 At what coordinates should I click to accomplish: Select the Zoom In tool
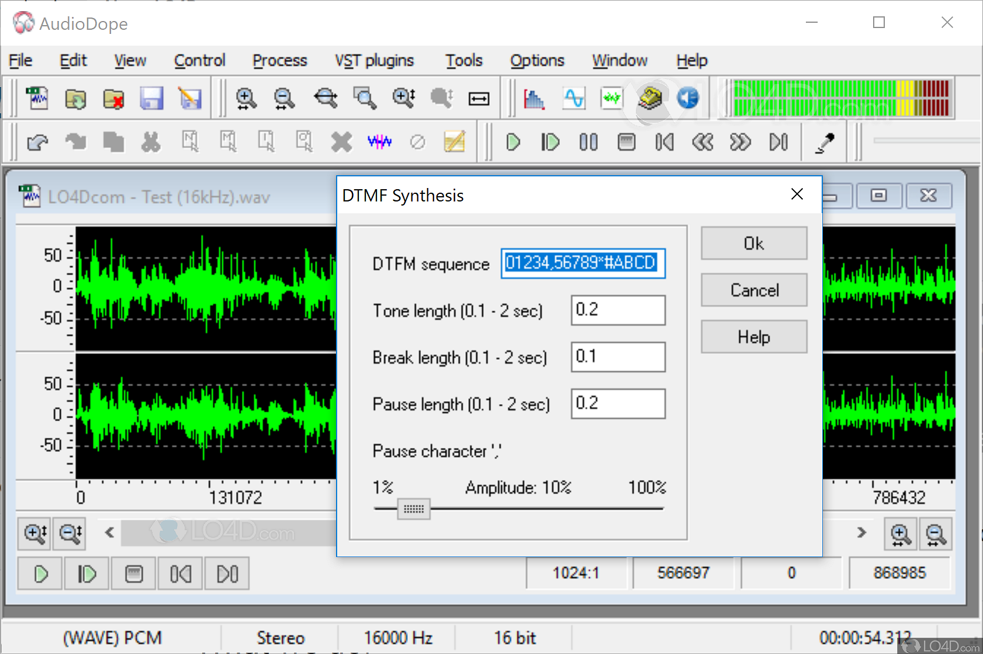click(x=246, y=98)
